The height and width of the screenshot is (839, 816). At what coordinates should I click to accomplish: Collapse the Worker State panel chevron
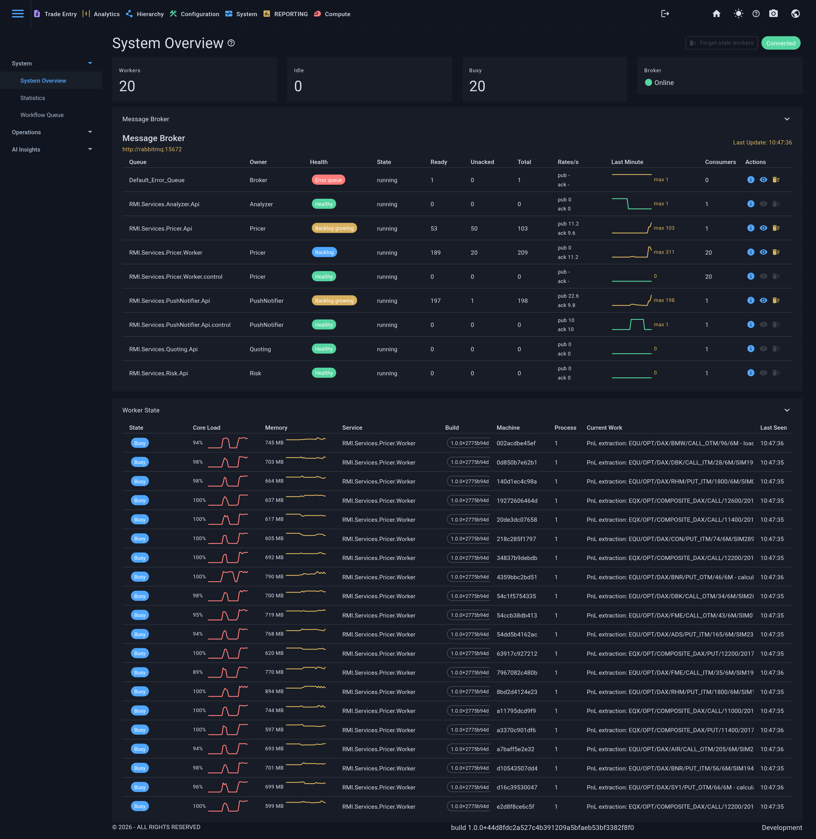tap(787, 410)
